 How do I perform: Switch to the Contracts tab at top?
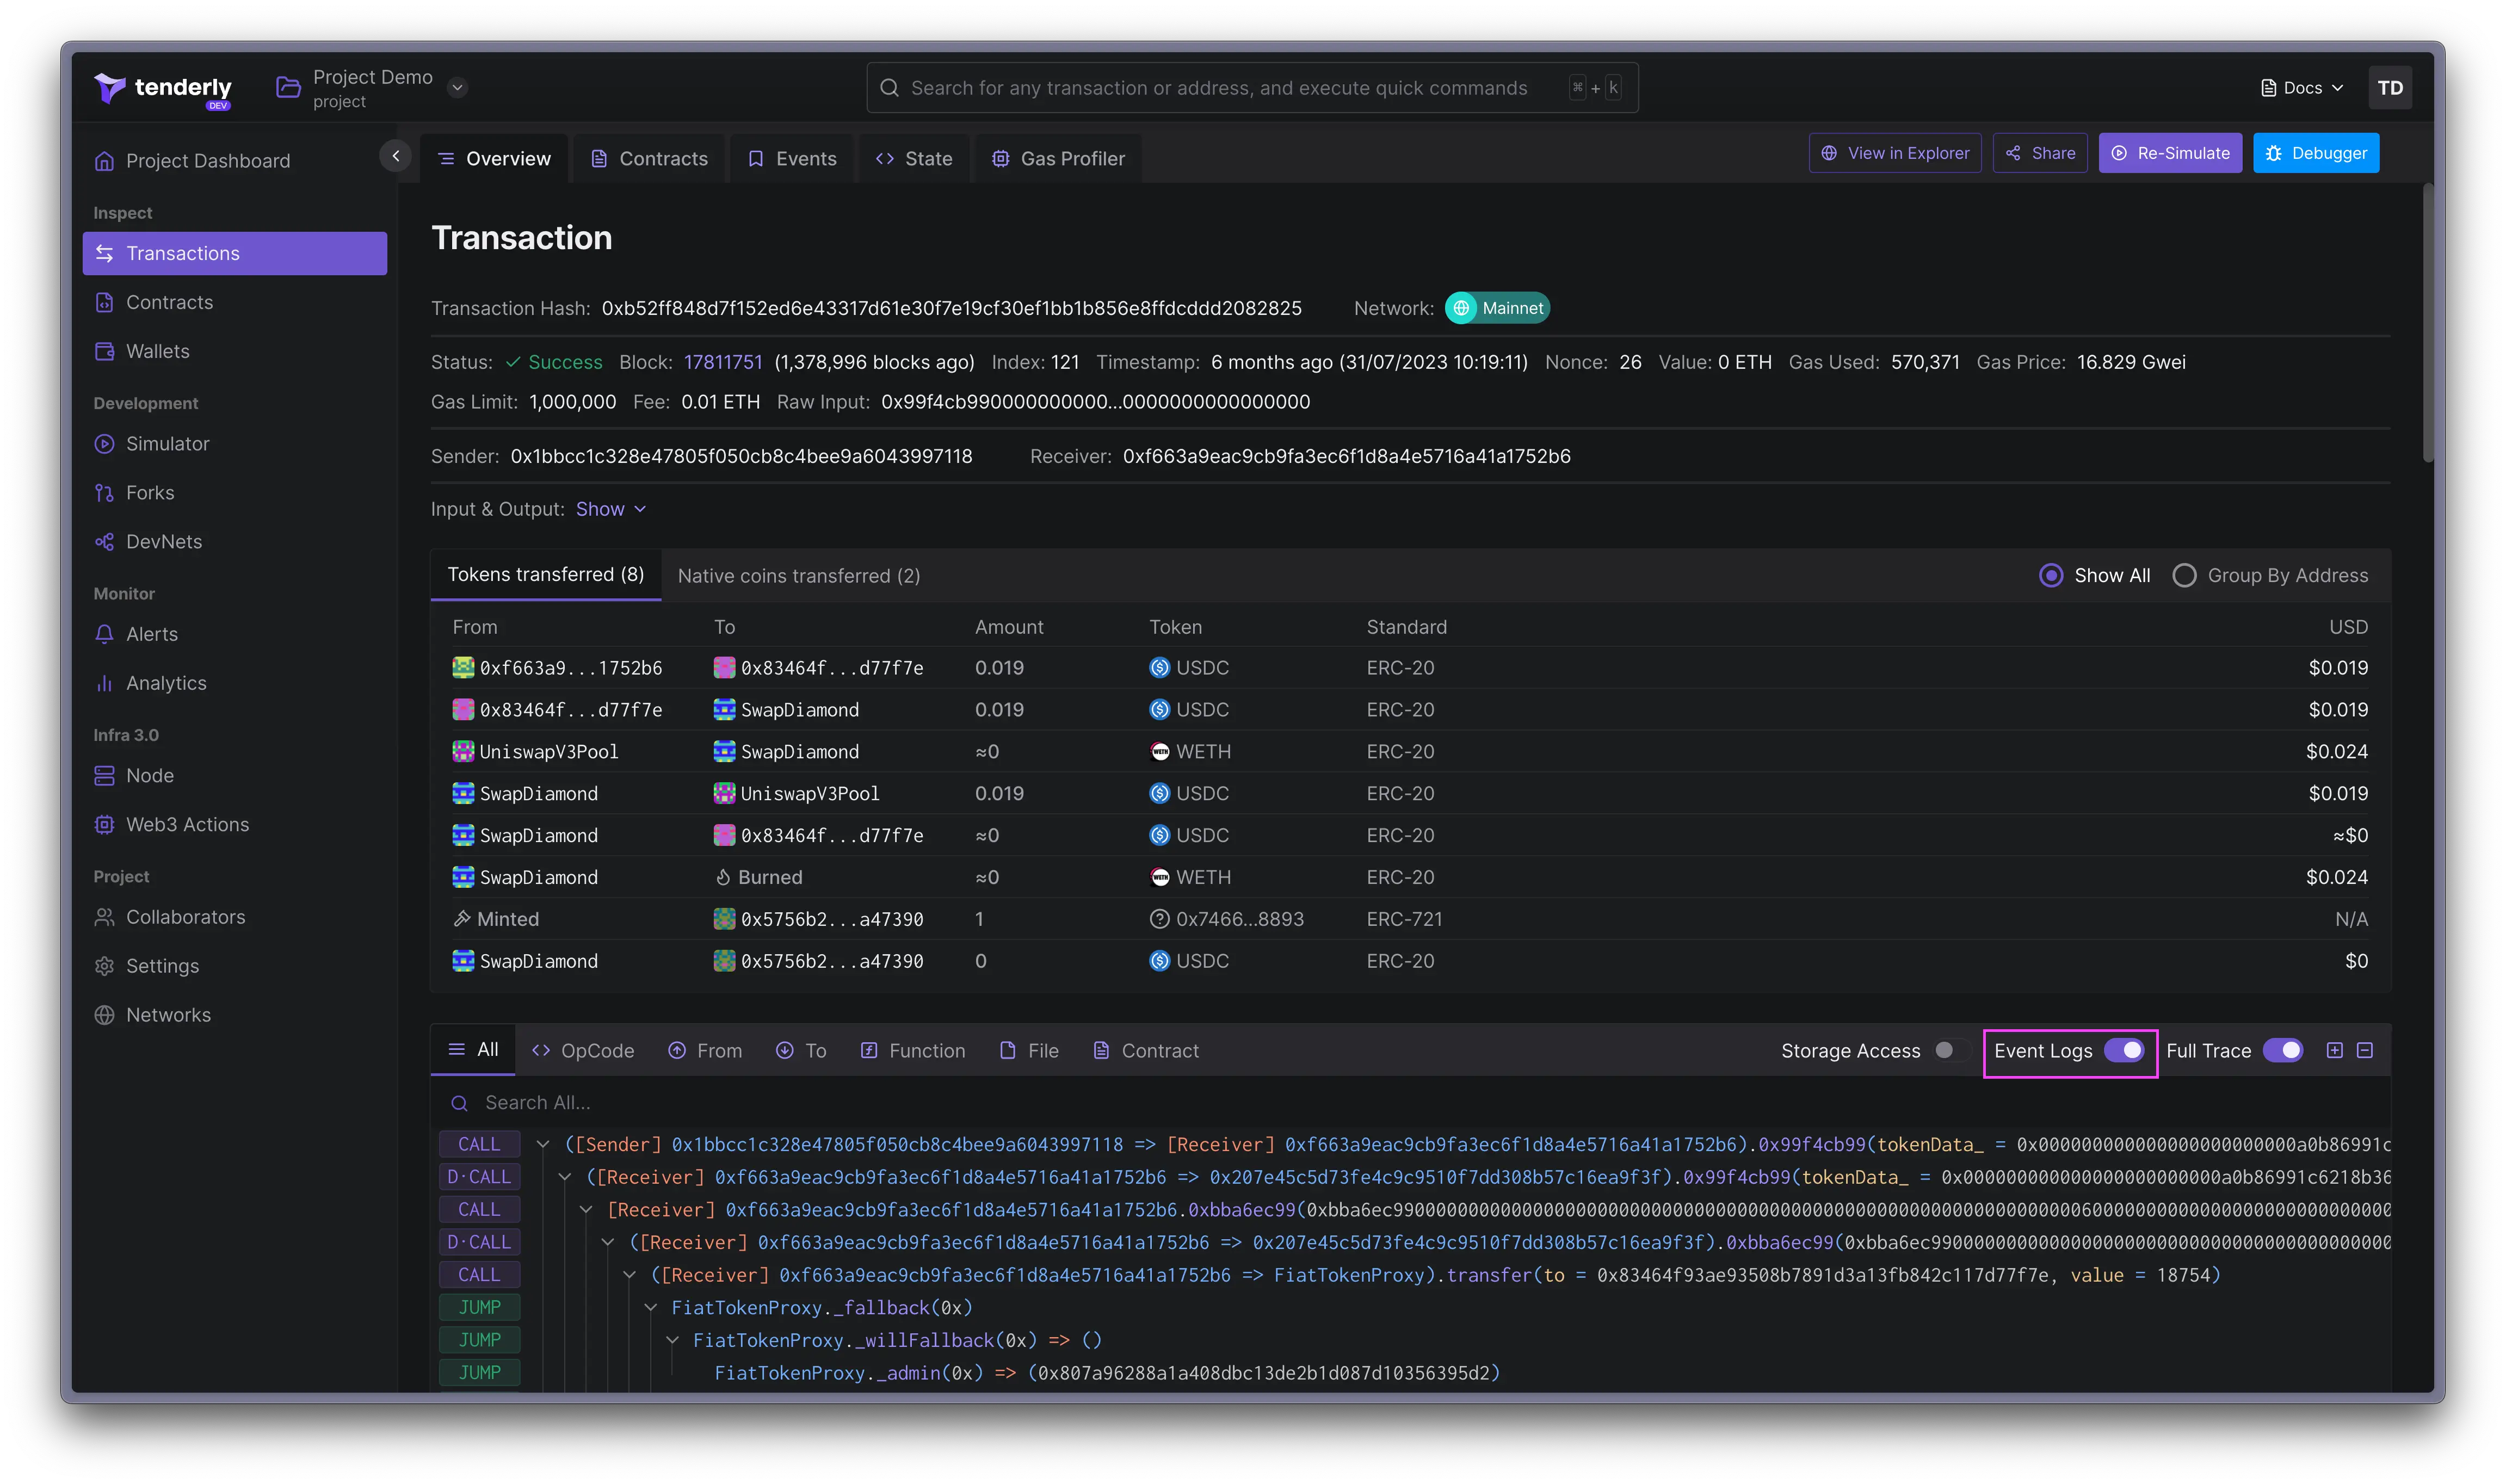click(x=649, y=159)
